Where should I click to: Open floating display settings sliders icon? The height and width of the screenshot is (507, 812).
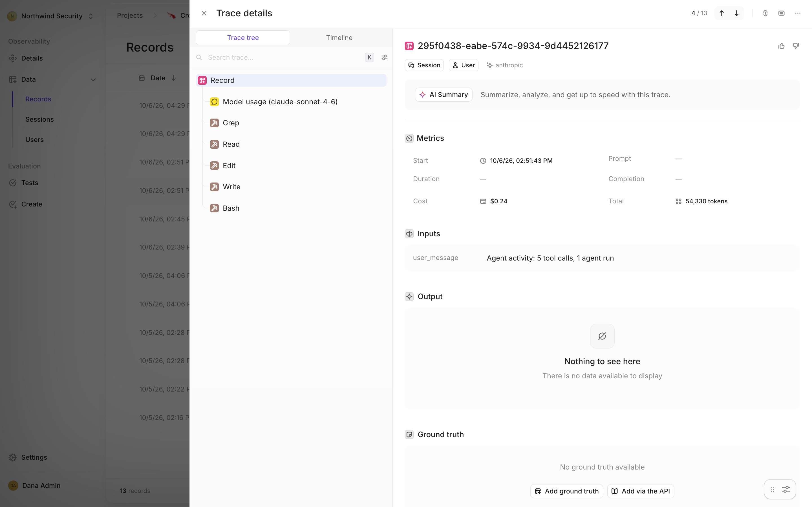pyautogui.click(x=786, y=490)
